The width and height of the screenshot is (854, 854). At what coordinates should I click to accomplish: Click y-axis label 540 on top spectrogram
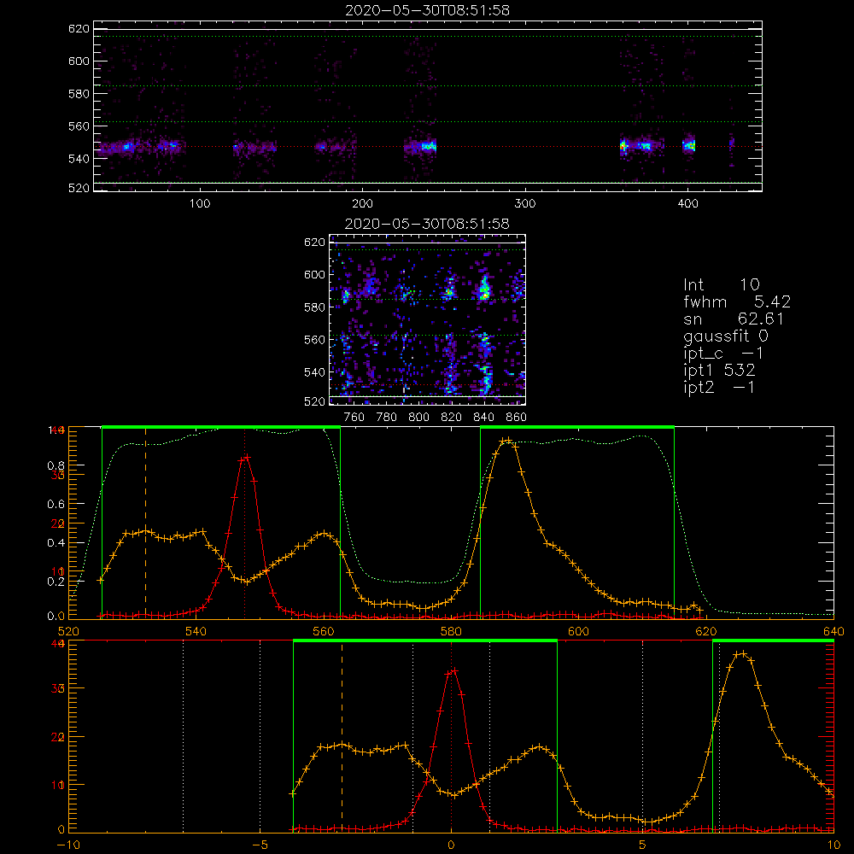coord(79,159)
